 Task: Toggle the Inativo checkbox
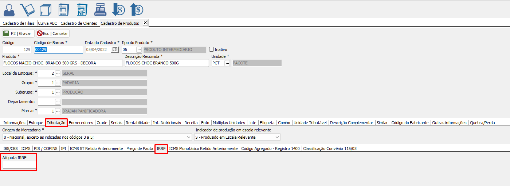click(x=212, y=50)
